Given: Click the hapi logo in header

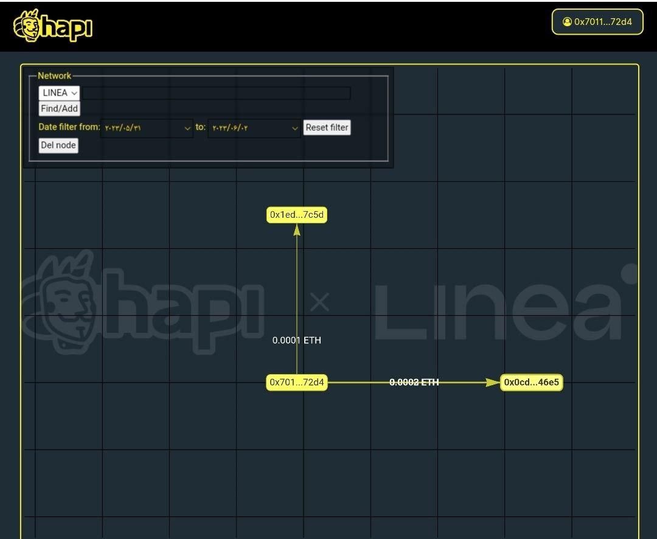Looking at the screenshot, I should [53, 26].
